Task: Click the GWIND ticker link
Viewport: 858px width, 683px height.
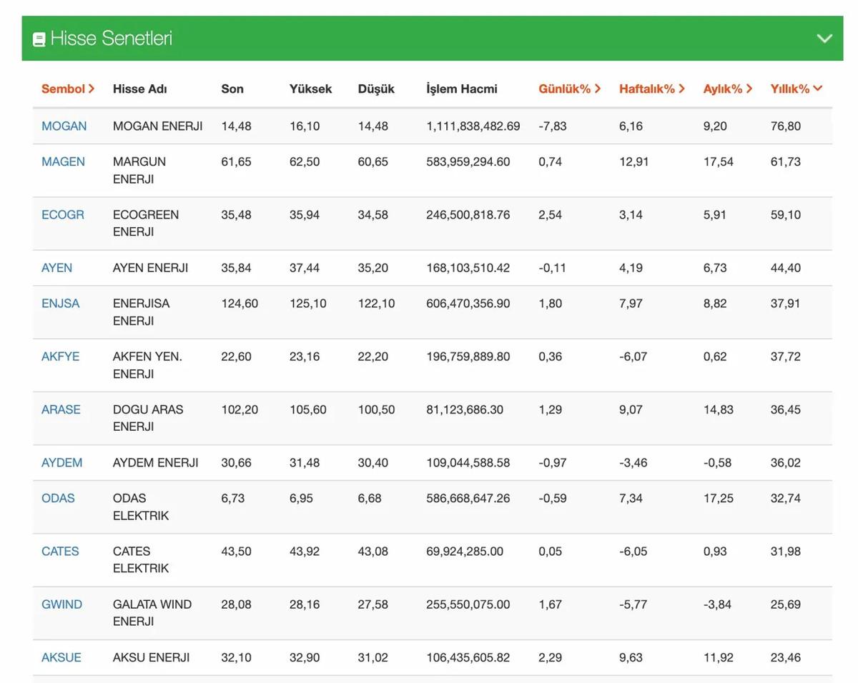Action: click(x=61, y=604)
